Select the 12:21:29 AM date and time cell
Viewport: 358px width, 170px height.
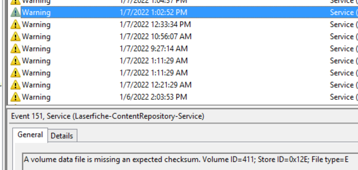coord(155,85)
